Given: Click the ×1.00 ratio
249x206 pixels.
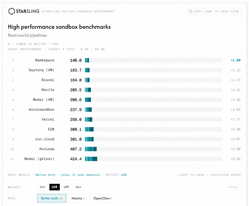Looking at the screenshot, I should click(x=236, y=60).
